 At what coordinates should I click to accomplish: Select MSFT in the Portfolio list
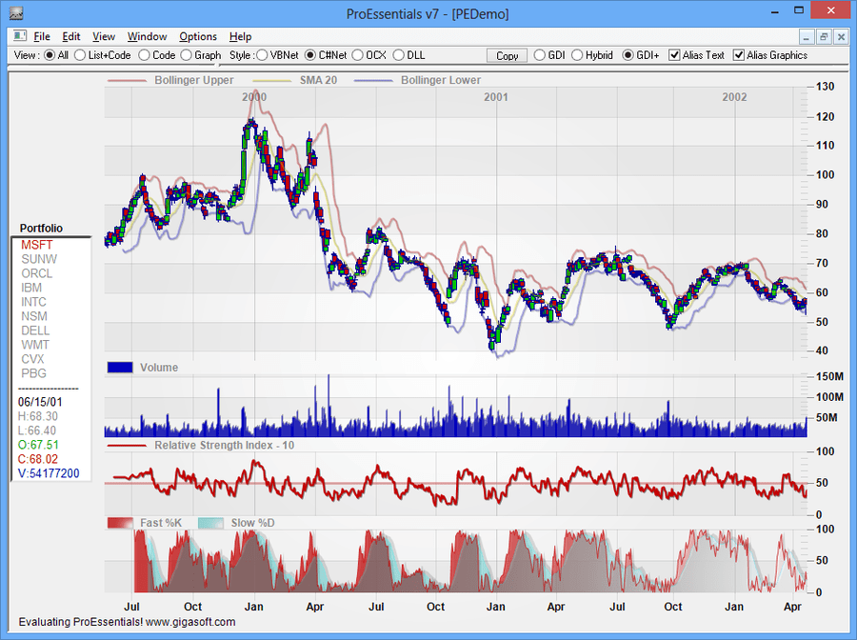pos(36,245)
